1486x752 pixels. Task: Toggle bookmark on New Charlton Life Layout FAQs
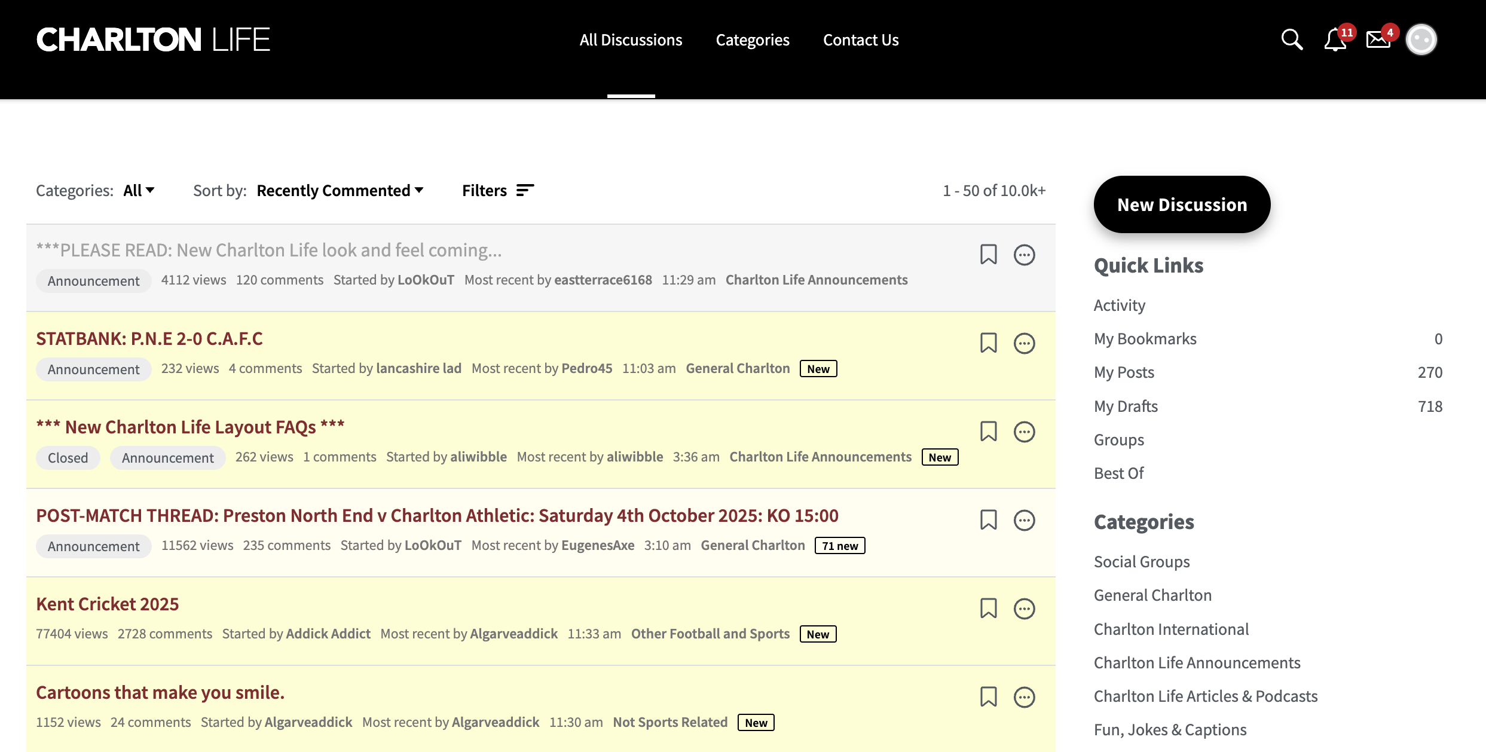point(988,432)
